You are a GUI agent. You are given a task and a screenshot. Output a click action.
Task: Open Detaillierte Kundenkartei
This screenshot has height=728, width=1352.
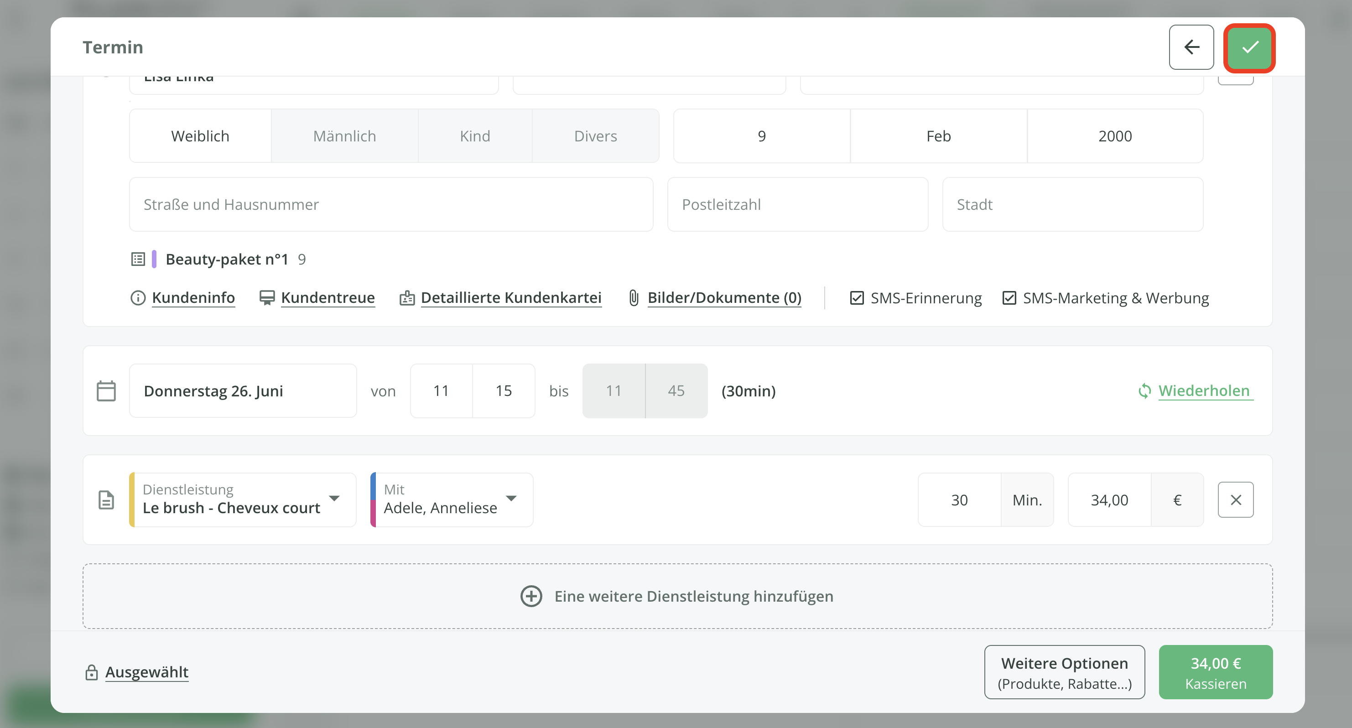coord(511,297)
